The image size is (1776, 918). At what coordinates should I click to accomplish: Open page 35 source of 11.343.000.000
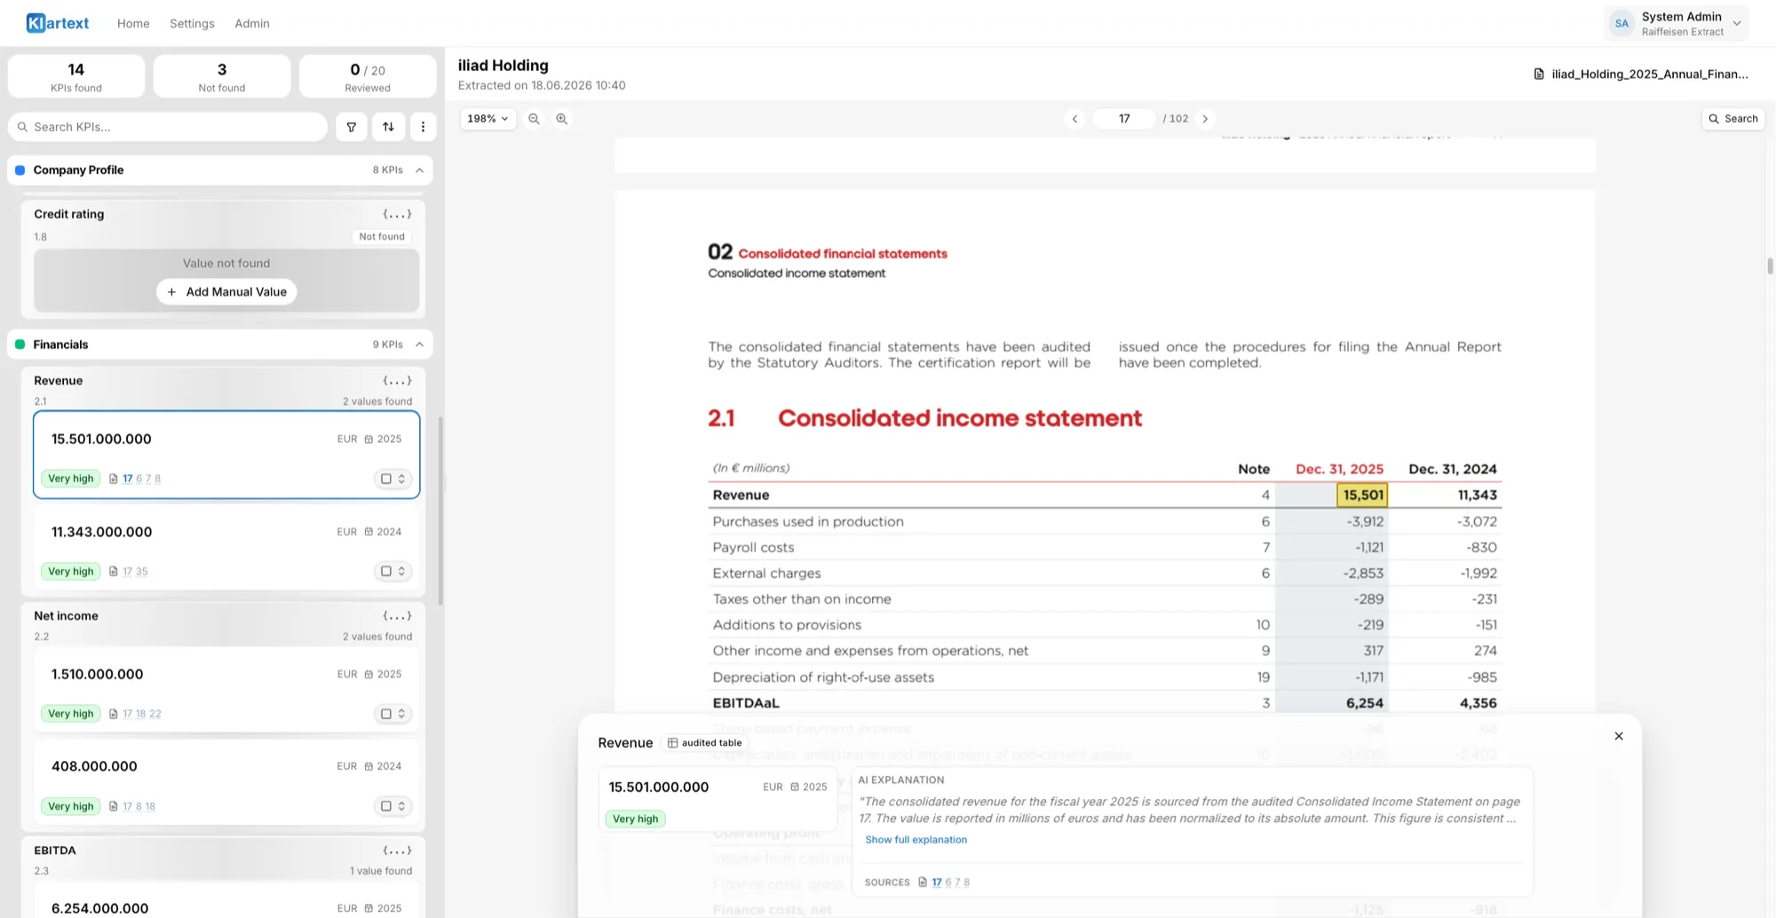(142, 572)
